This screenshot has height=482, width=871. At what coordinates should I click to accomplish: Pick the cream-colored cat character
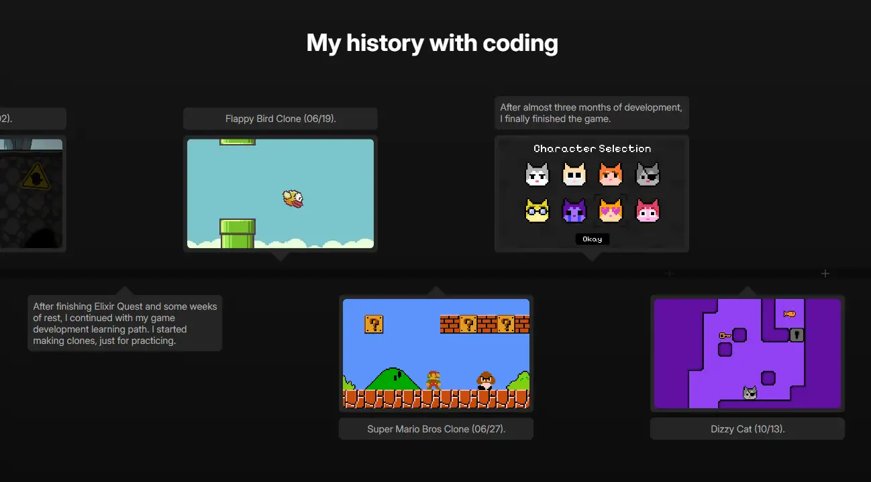[x=574, y=173]
